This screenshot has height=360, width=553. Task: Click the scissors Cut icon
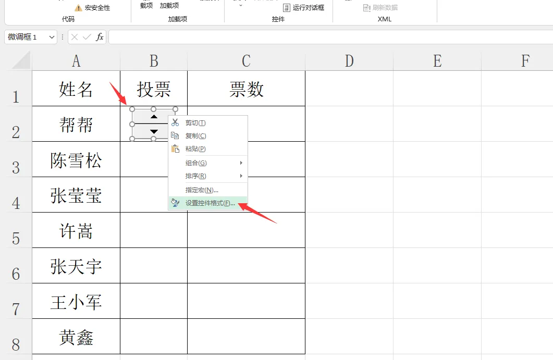coord(175,123)
